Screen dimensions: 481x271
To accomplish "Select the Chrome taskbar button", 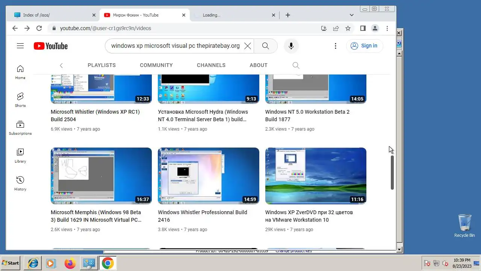I will point(107,263).
